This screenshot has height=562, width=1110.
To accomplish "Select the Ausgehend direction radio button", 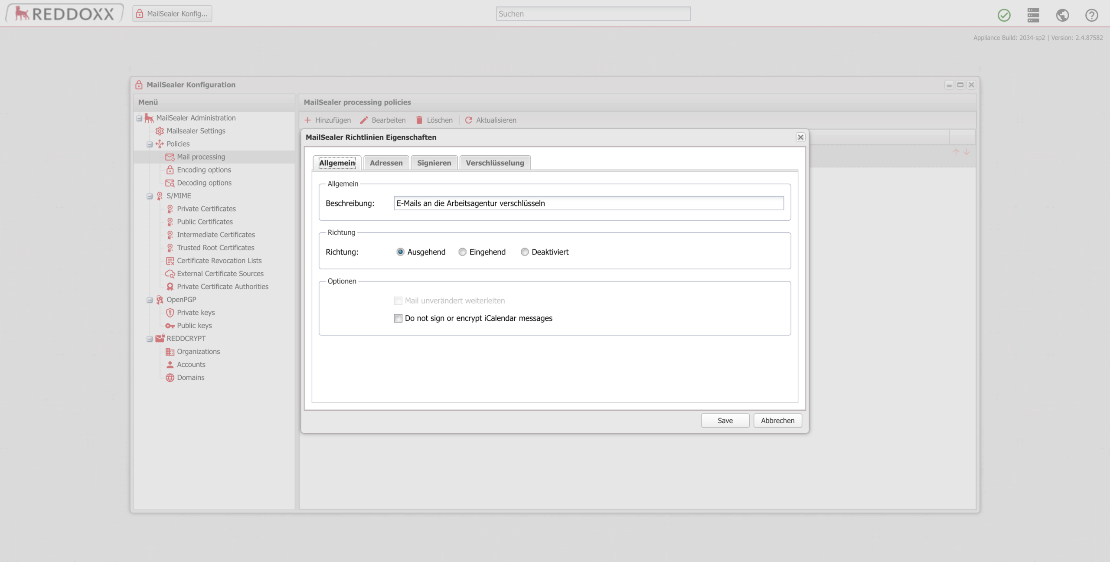I will pos(400,252).
